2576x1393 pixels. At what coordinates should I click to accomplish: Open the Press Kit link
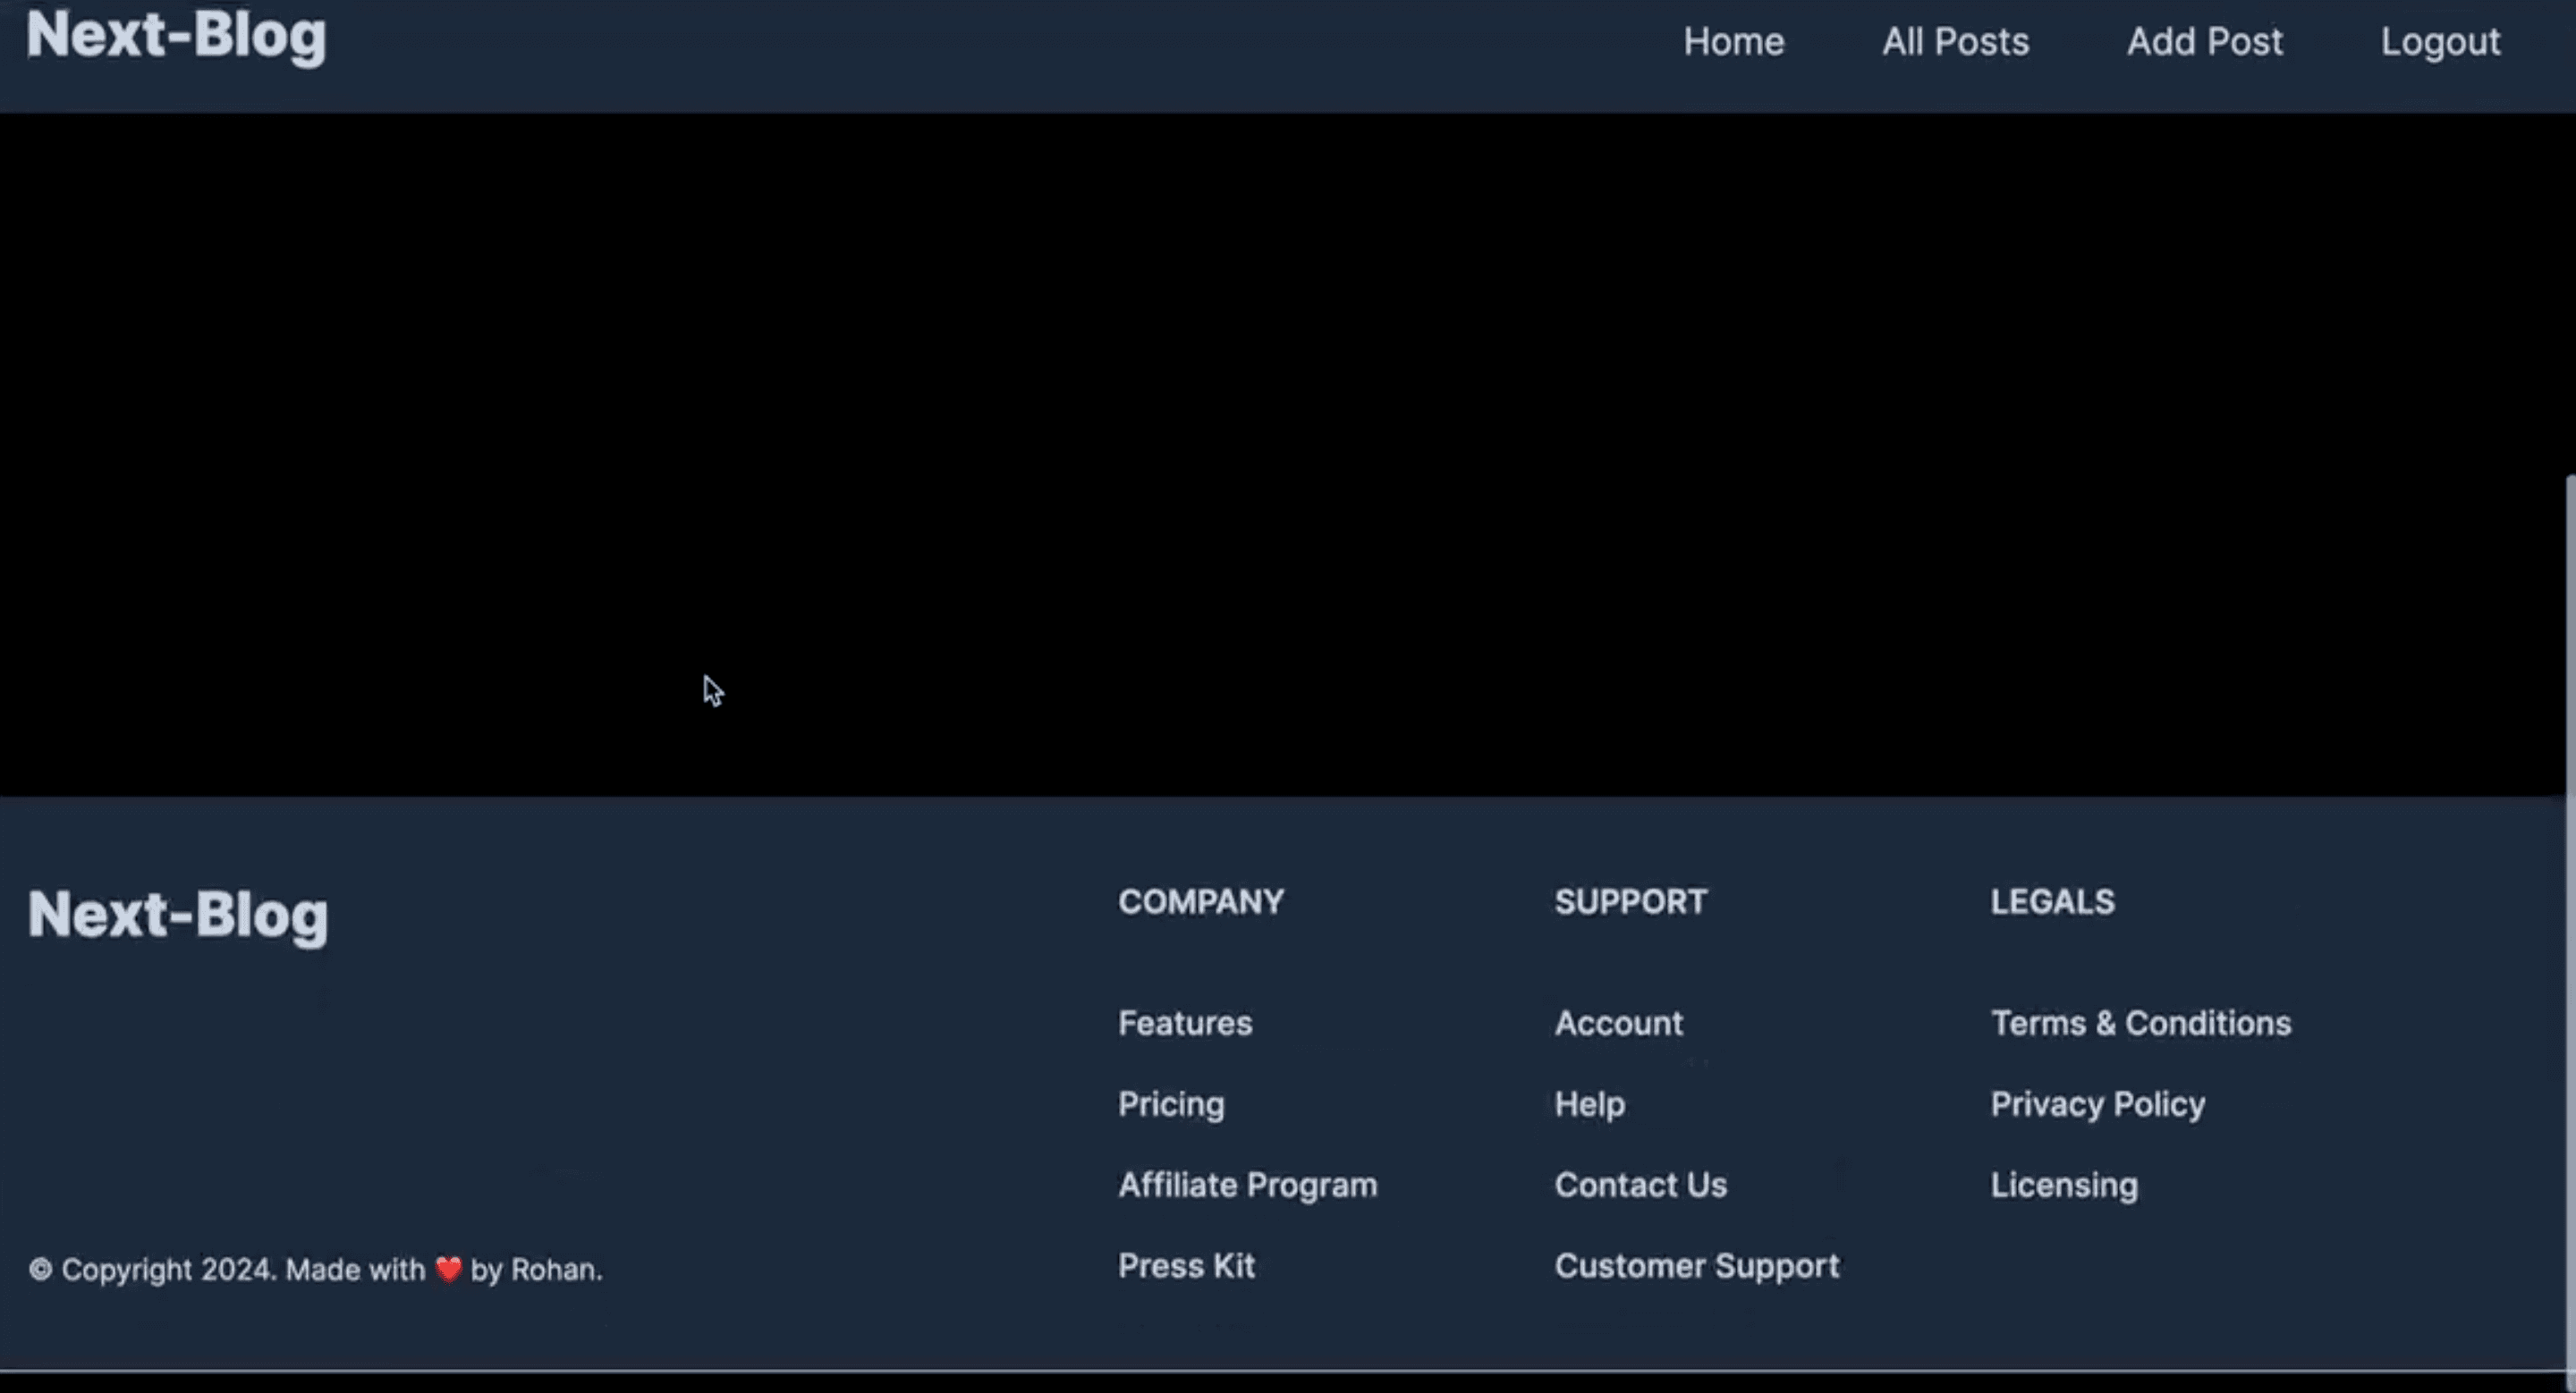[1186, 1266]
